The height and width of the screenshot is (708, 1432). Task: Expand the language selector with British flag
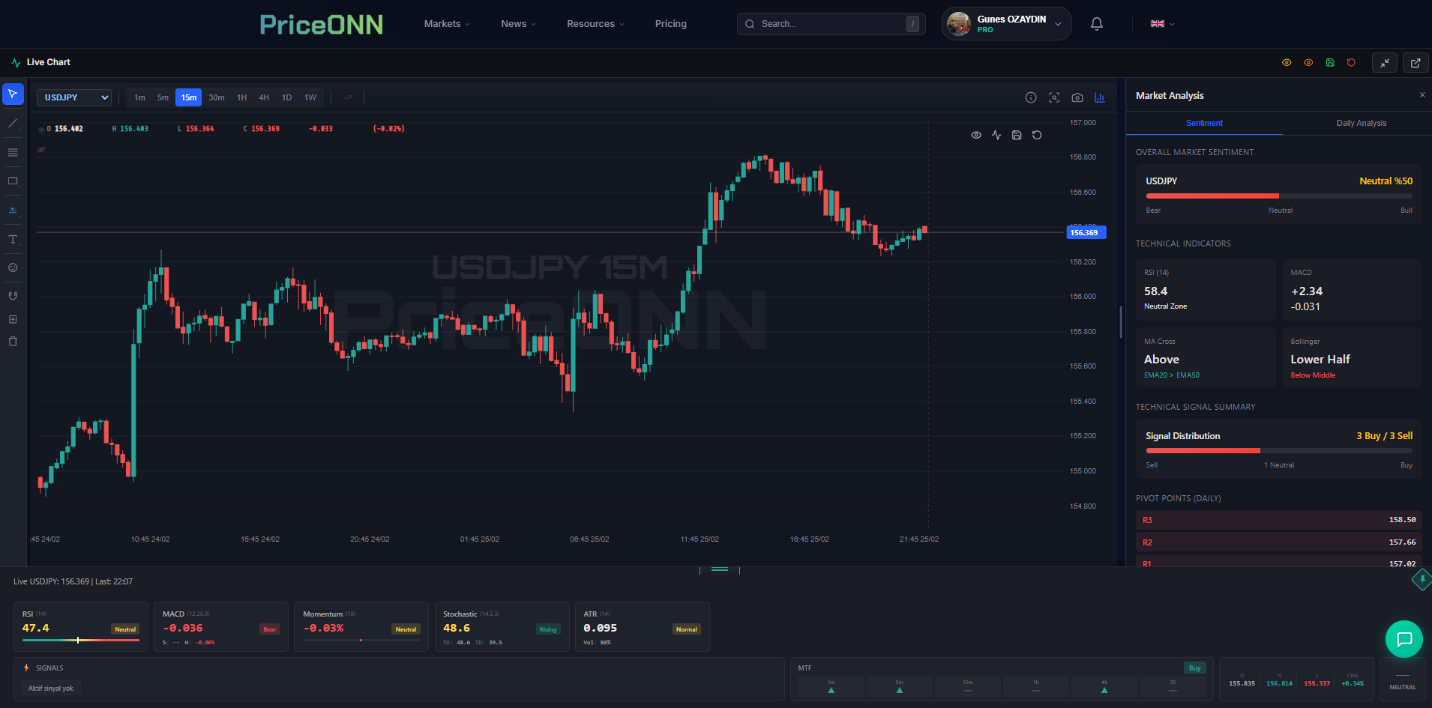(x=1160, y=23)
